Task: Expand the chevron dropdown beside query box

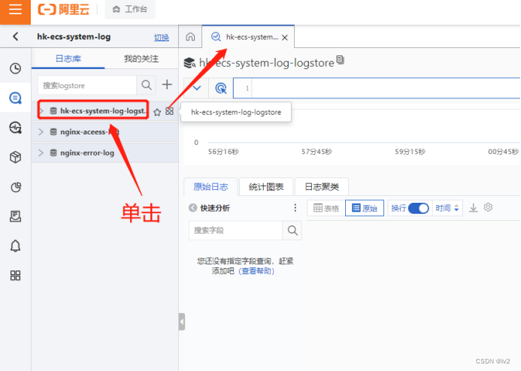Action: click(196, 89)
